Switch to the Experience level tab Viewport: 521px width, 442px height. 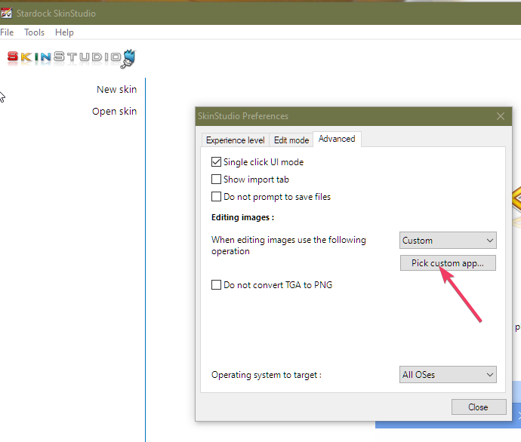(x=236, y=140)
